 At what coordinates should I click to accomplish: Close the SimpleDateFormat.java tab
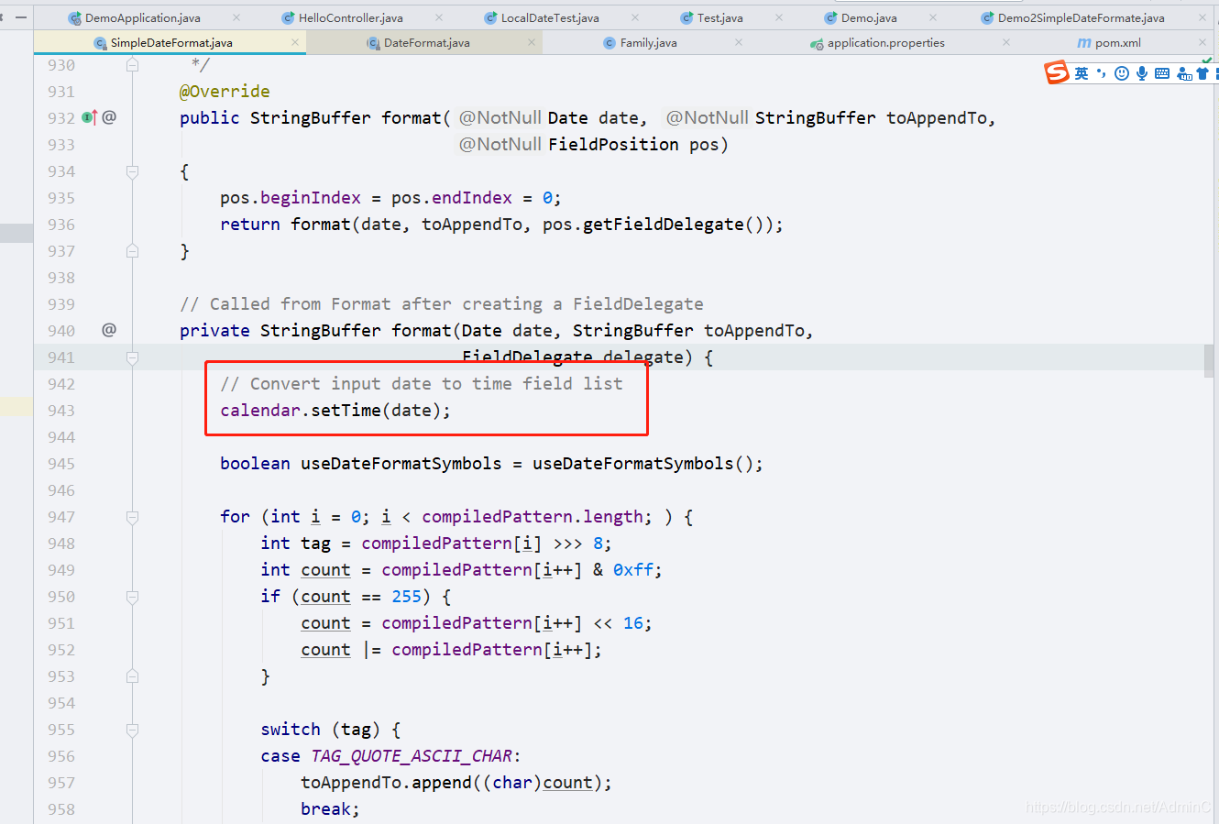(295, 42)
